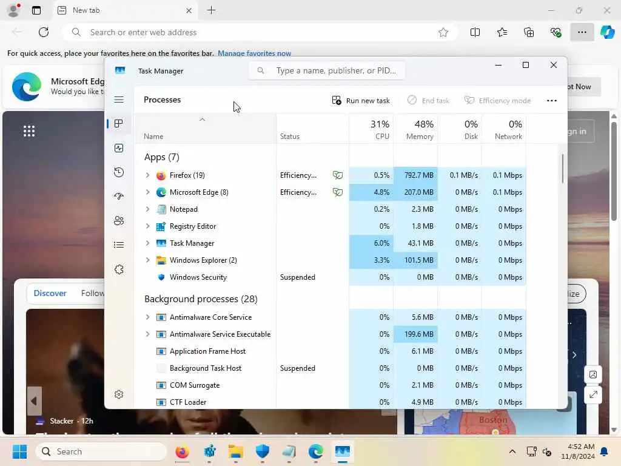The image size is (621, 466).
Task: Open Startup apps sidebar icon
Action: tap(119, 196)
